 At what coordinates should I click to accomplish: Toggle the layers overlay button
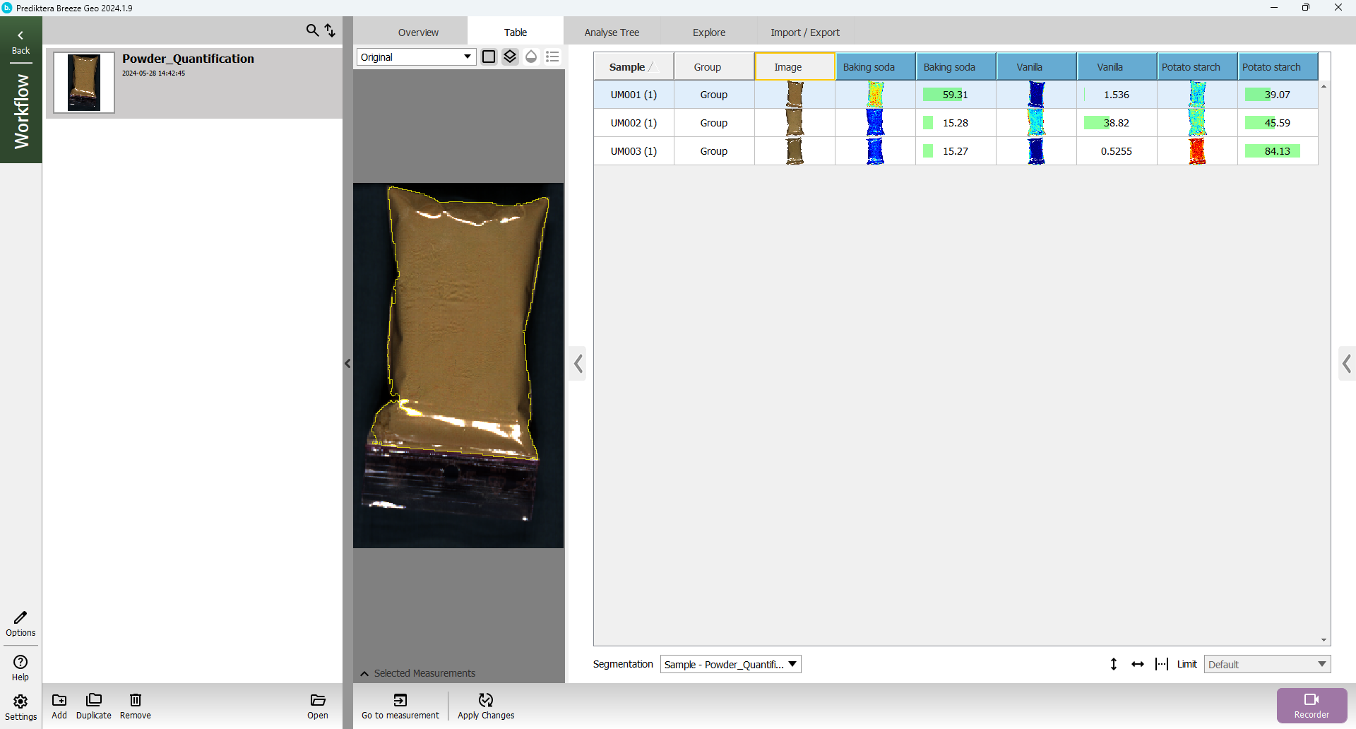510,57
